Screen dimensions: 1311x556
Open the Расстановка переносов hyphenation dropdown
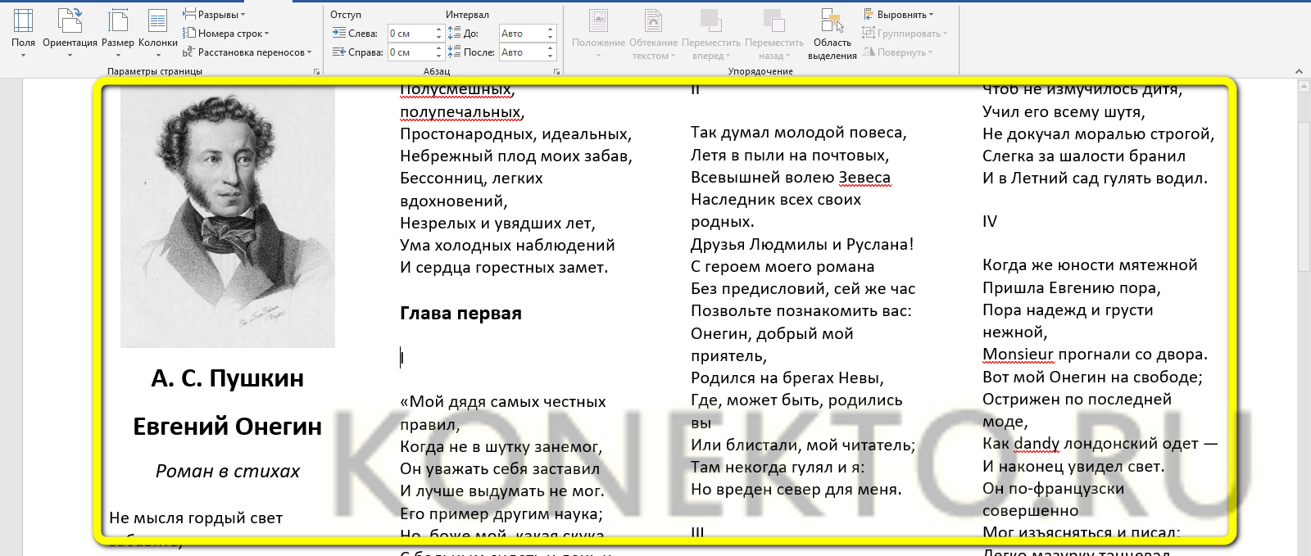pos(247,52)
